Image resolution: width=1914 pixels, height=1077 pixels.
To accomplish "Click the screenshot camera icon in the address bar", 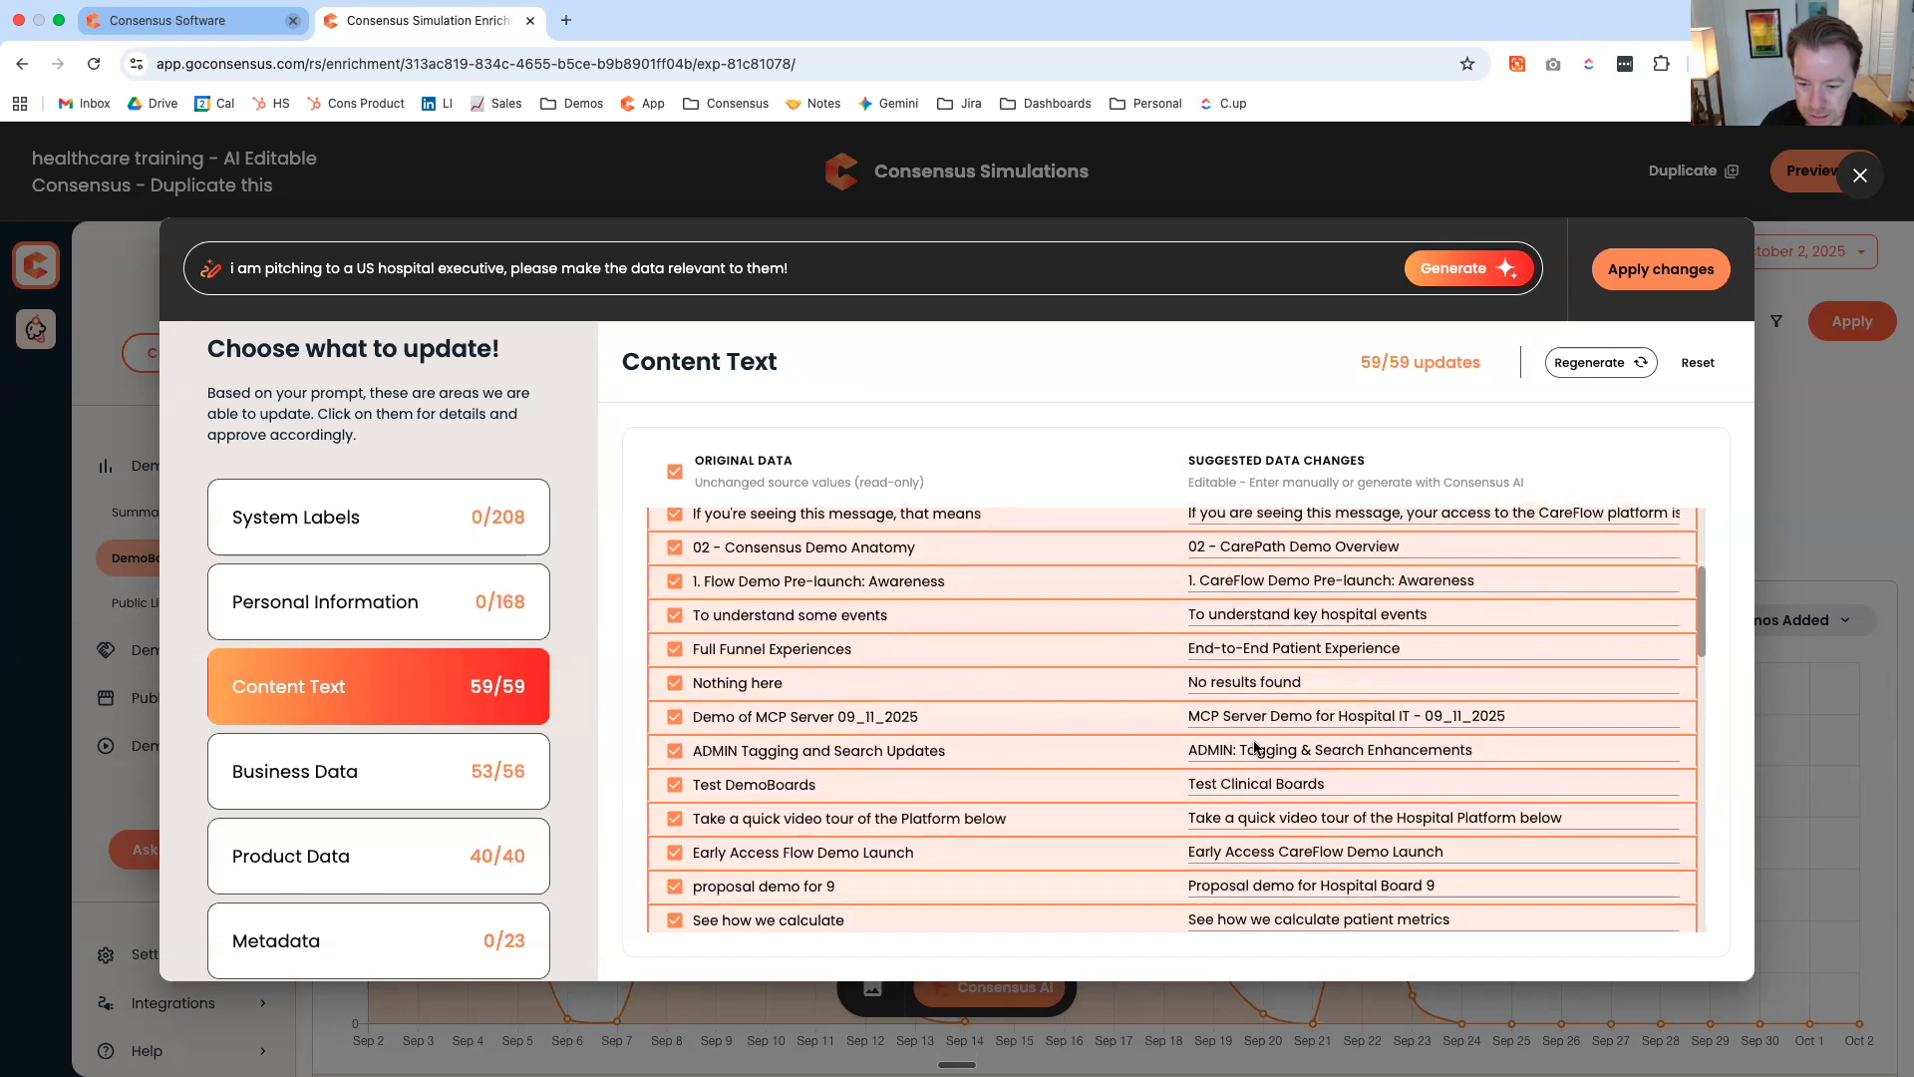I will click(x=1553, y=64).
